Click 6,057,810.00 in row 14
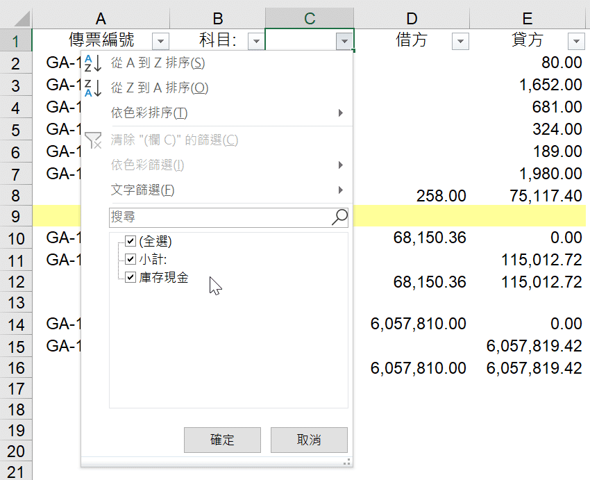The width and height of the screenshot is (590, 480). (x=418, y=324)
